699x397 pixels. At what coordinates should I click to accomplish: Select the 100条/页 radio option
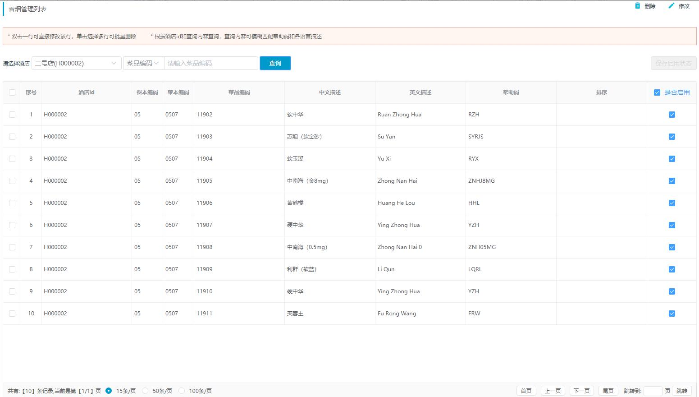182,391
